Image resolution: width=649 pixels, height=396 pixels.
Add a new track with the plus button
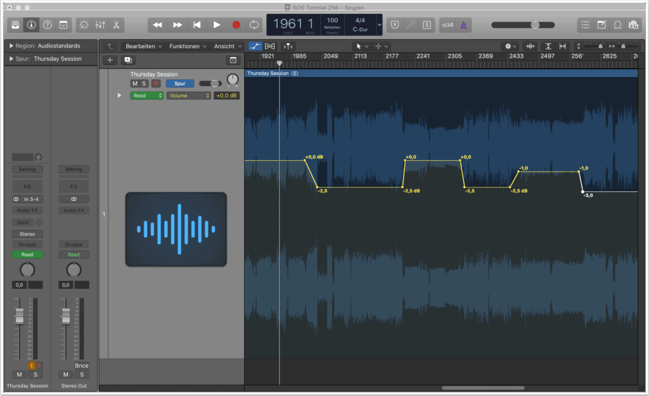110,60
